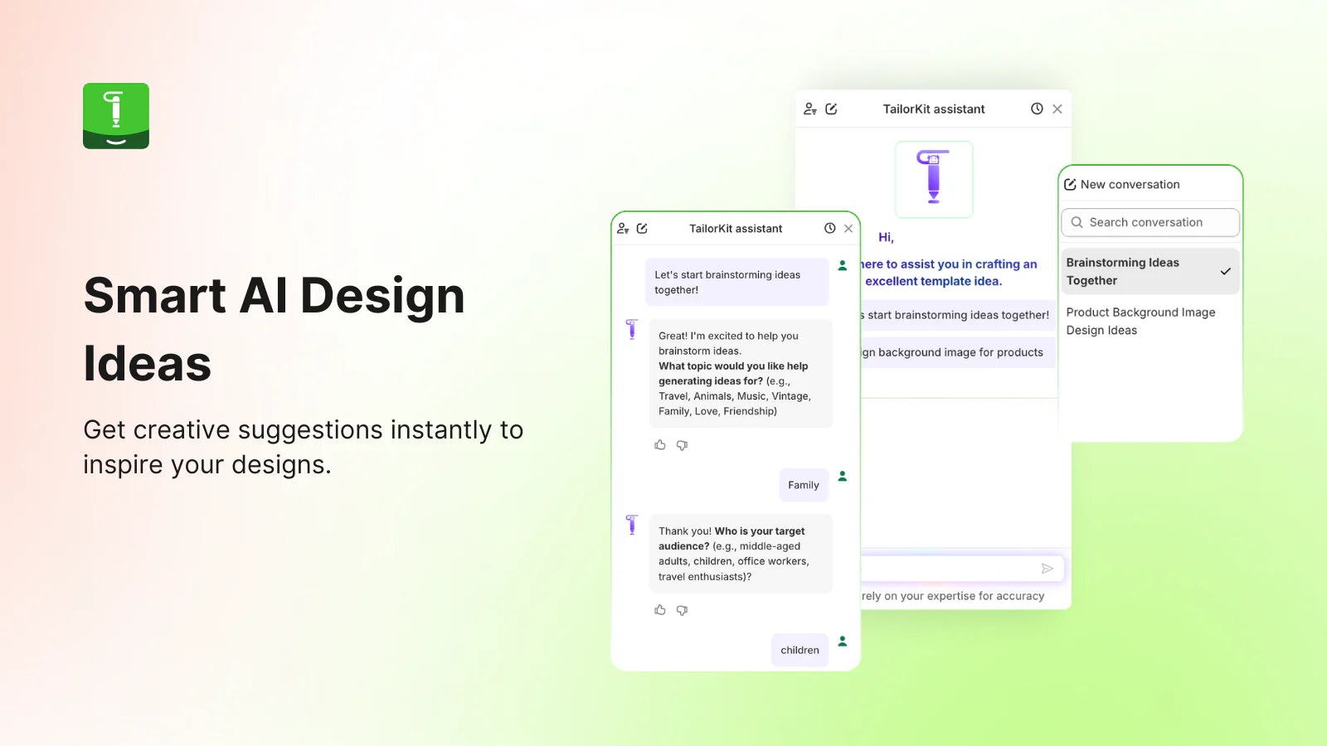Thumbs down the brainstorm topic reply

(682, 445)
